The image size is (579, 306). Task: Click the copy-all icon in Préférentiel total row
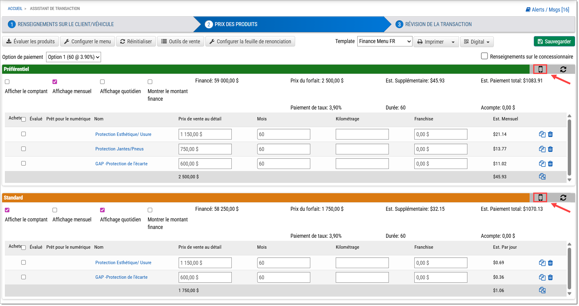542,177
